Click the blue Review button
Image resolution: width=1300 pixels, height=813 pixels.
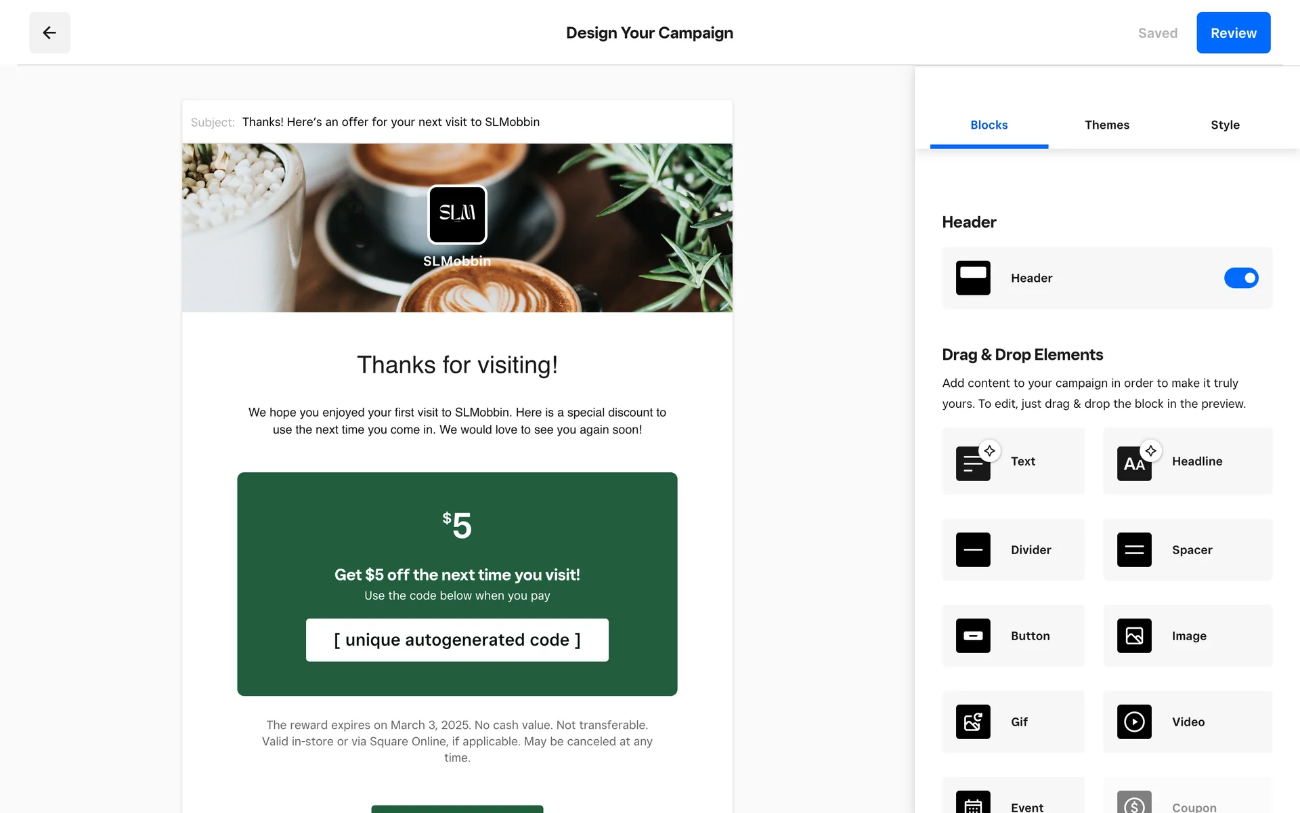1232,33
